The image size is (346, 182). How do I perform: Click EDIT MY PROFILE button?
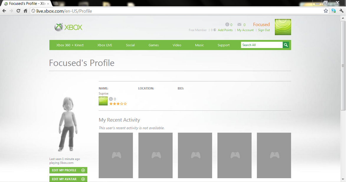[68, 170]
